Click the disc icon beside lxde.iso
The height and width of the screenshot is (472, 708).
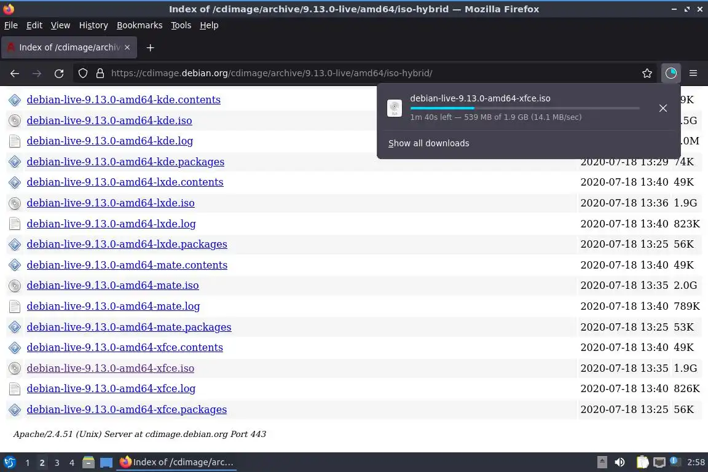[x=15, y=203]
